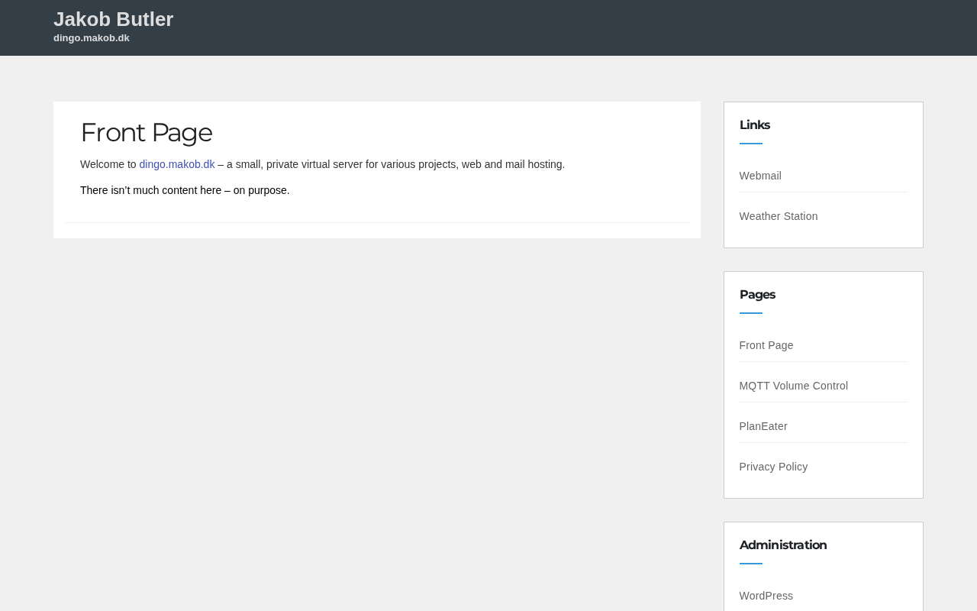This screenshot has height=611, width=977.
Task: Click the blue underline beneath the Pages heading
Action: [x=750, y=313]
